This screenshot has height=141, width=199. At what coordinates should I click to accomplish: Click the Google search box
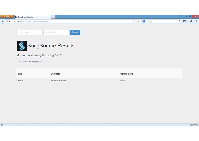162,21
